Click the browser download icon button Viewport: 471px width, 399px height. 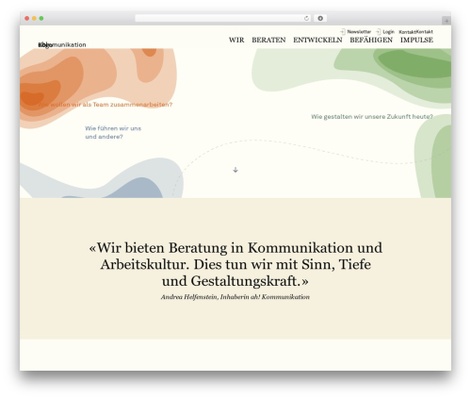click(x=320, y=19)
